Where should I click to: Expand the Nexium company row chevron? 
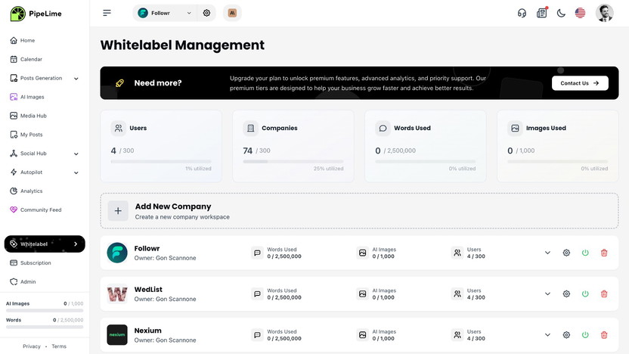[547, 334]
